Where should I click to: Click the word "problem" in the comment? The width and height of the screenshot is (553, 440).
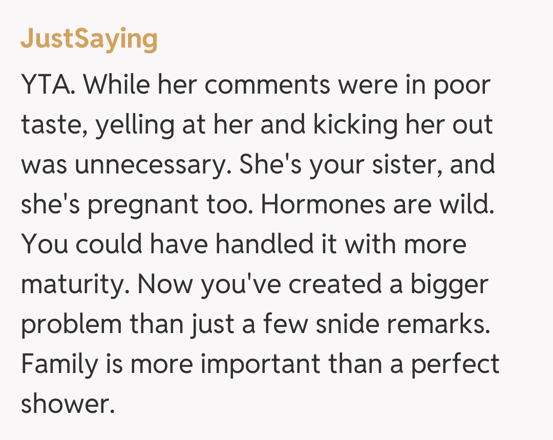tap(72, 324)
